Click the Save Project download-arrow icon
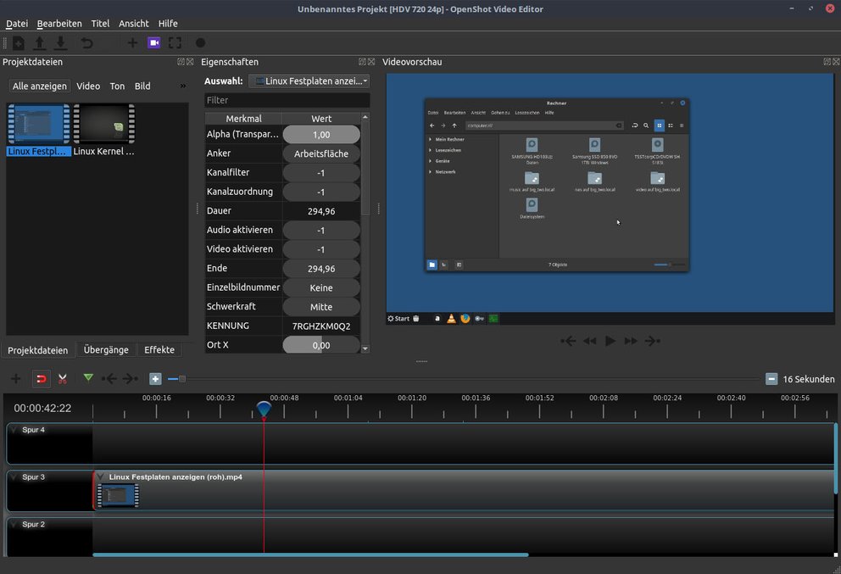Screen dimensions: 841x574 tap(60, 43)
